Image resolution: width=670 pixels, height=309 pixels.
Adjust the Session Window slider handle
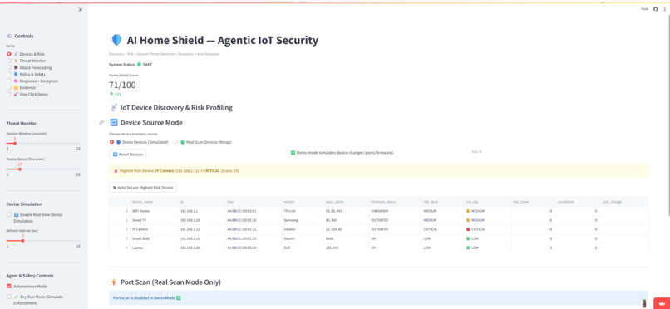(x=15, y=144)
